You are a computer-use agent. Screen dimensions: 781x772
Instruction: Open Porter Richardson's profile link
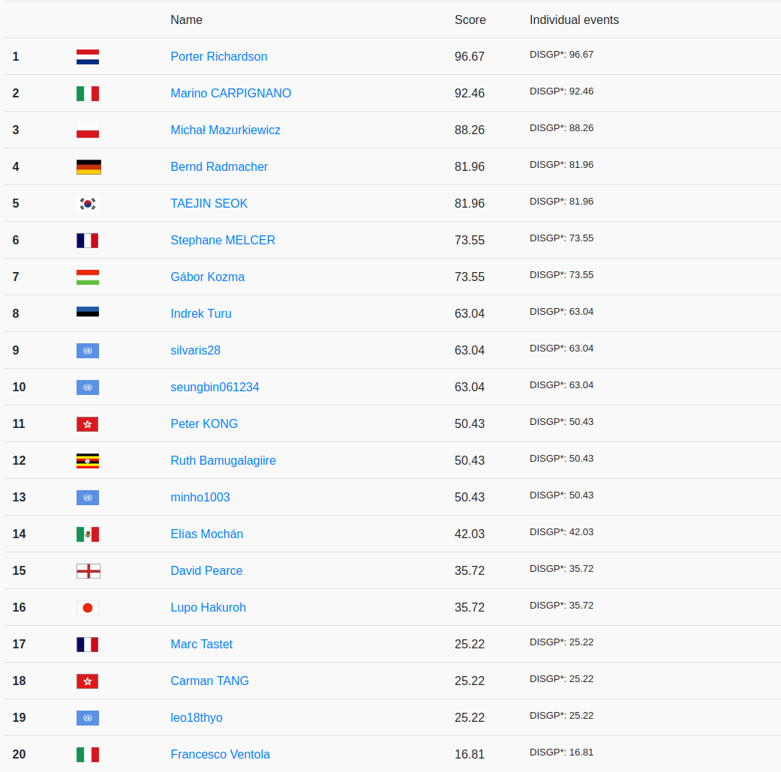pyautogui.click(x=218, y=57)
